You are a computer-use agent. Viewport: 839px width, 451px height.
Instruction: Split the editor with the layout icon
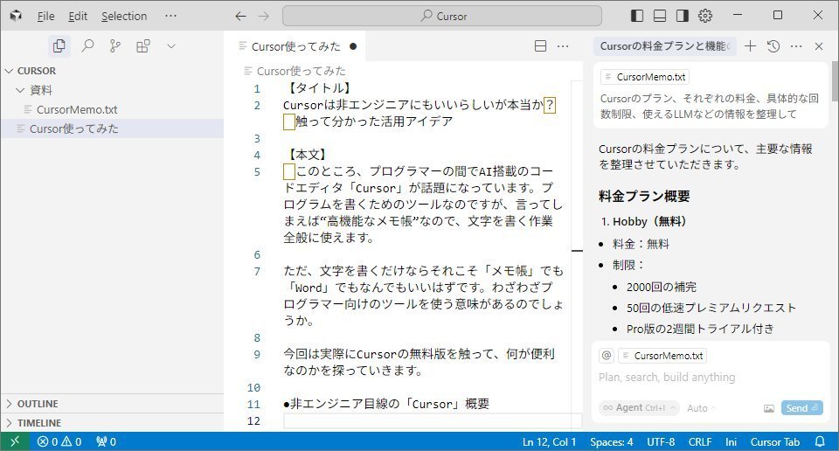pos(540,46)
